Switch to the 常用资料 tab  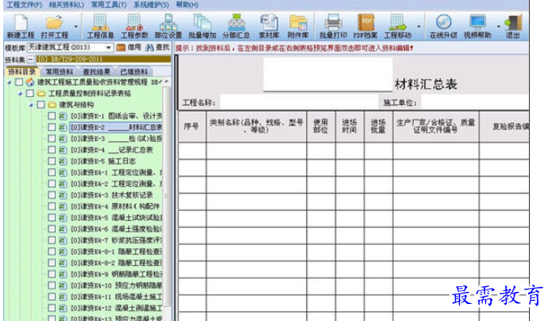pos(59,72)
